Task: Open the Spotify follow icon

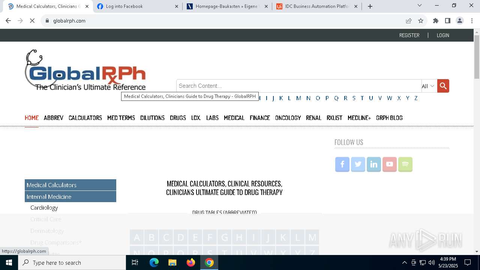Action: point(405,164)
